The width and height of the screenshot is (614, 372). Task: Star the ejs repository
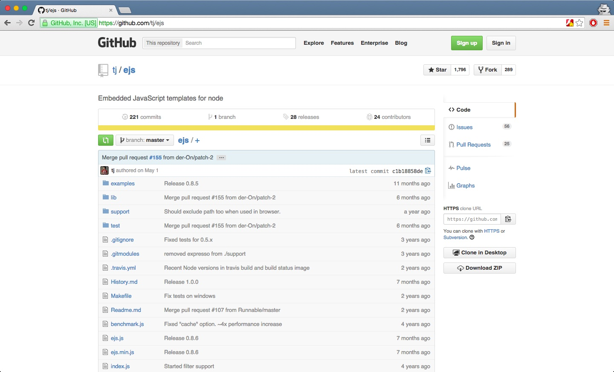[437, 70]
